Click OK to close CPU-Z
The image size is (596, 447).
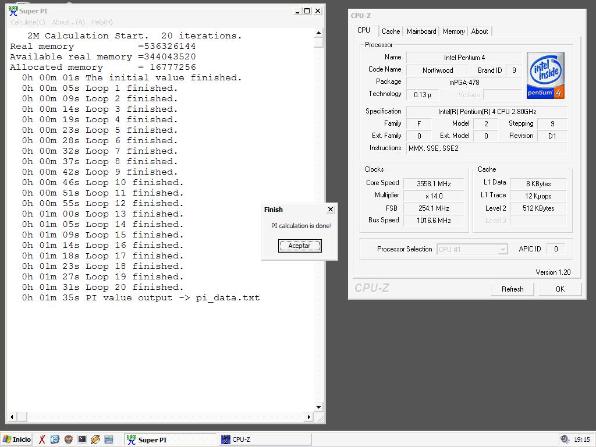tap(560, 289)
